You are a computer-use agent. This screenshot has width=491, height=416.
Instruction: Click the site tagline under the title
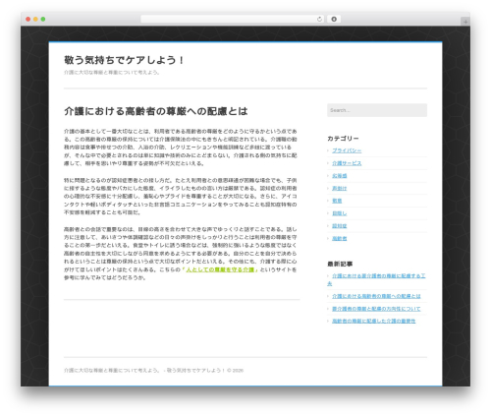[x=111, y=72]
